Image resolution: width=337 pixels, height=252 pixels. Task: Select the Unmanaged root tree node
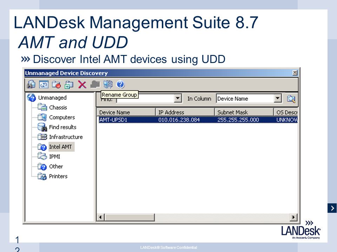(x=52, y=98)
